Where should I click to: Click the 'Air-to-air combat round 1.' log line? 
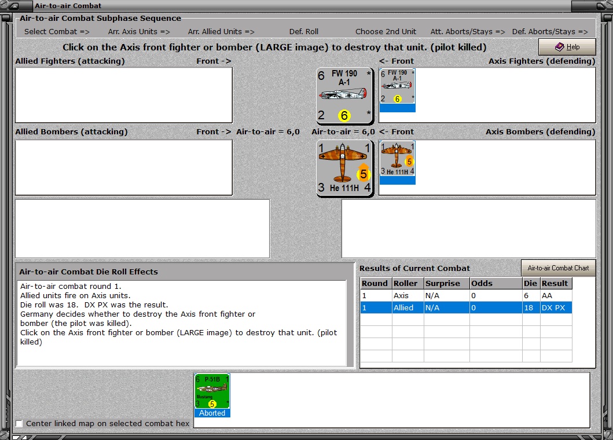[x=71, y=287]
